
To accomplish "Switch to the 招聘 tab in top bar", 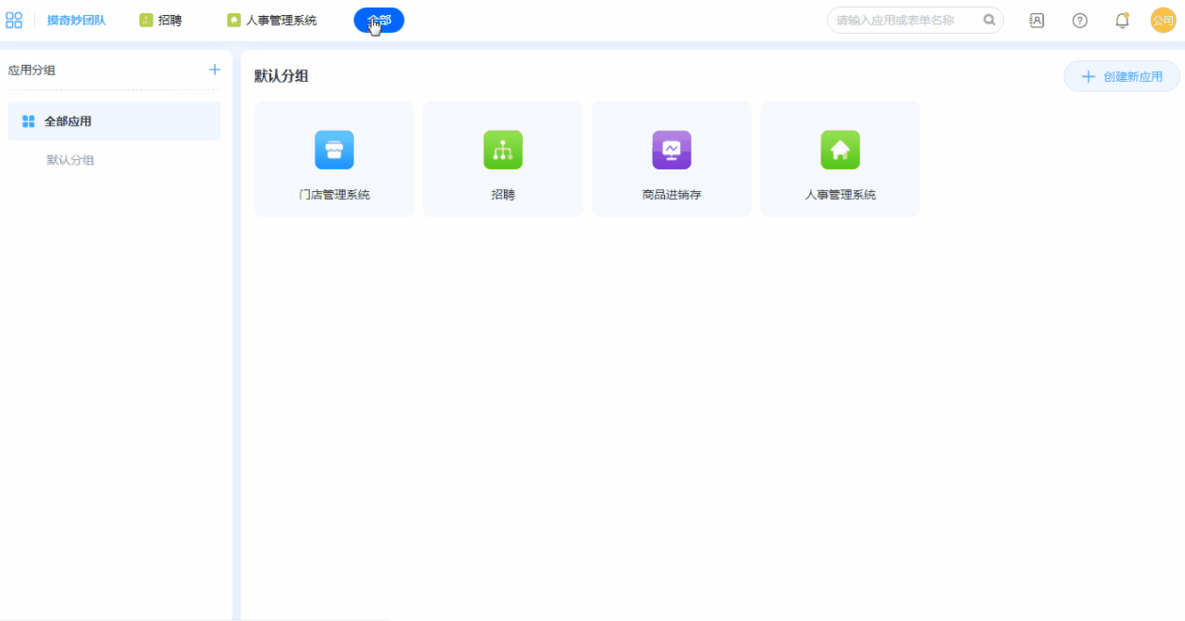I will pos(161,20).
